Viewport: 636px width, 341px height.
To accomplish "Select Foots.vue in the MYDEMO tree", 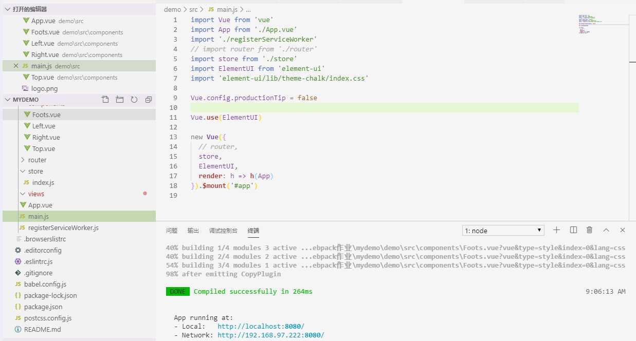I will 79,115.
